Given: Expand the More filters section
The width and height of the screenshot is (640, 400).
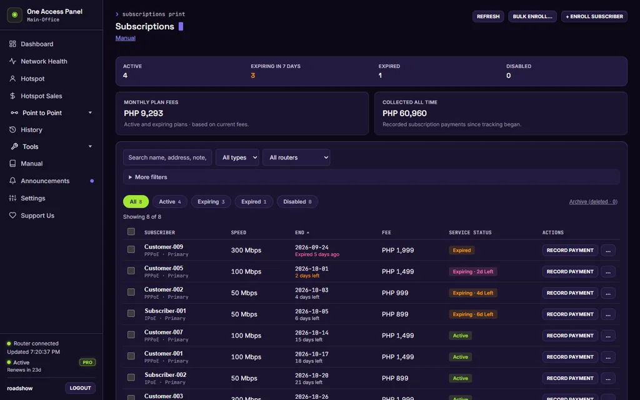Looking at the screenshot, I should coord(371,177).
